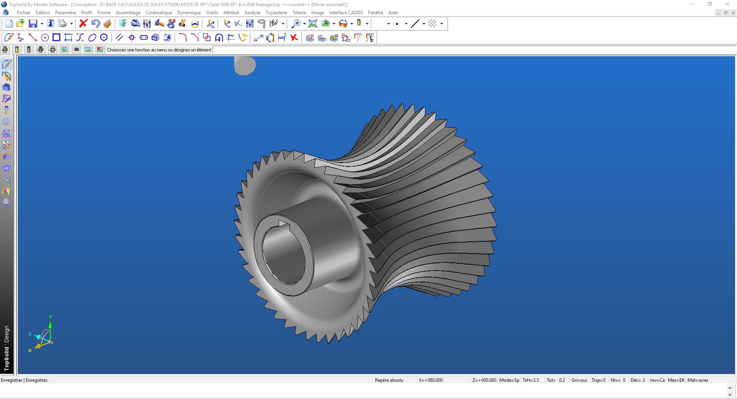
Task: Choose the hexagon polygon tool
Action: coord(104,38)
